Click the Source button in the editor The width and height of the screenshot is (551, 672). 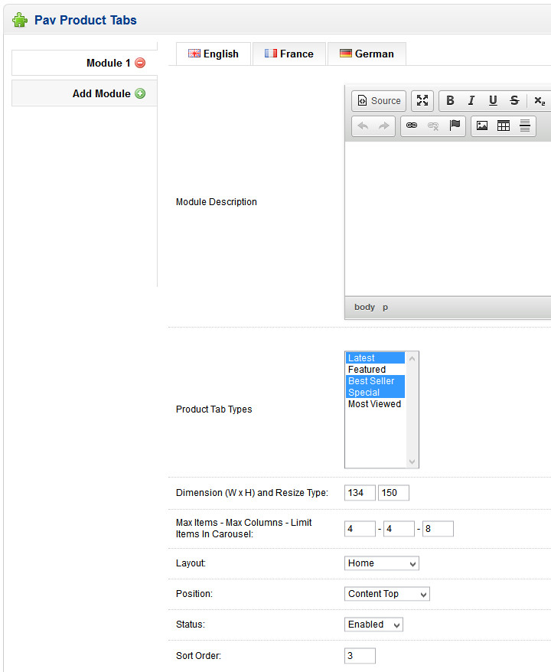tap(379, 101)
